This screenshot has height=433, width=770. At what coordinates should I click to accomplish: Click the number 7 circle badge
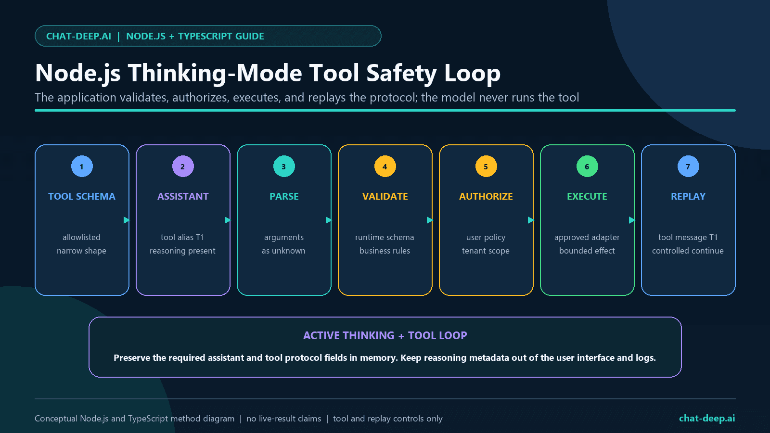pyautogui.click(x=688, y=166)
